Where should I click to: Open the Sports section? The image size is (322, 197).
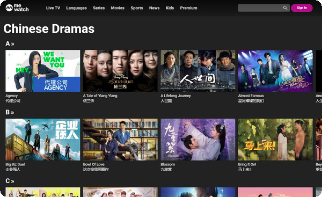[x=137, y=8]
